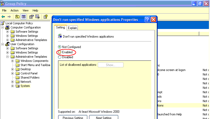
Task: Select Start Menu and Taskbar tree item
Action: 35,65
